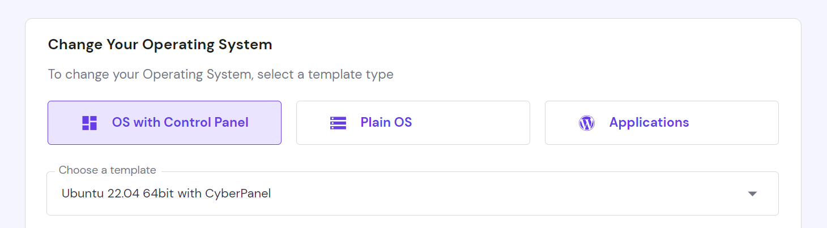827x228 pixels.
Task: Switch to the "Plain OS" template type
Action: pyautogui.click(x=413, y=123)
